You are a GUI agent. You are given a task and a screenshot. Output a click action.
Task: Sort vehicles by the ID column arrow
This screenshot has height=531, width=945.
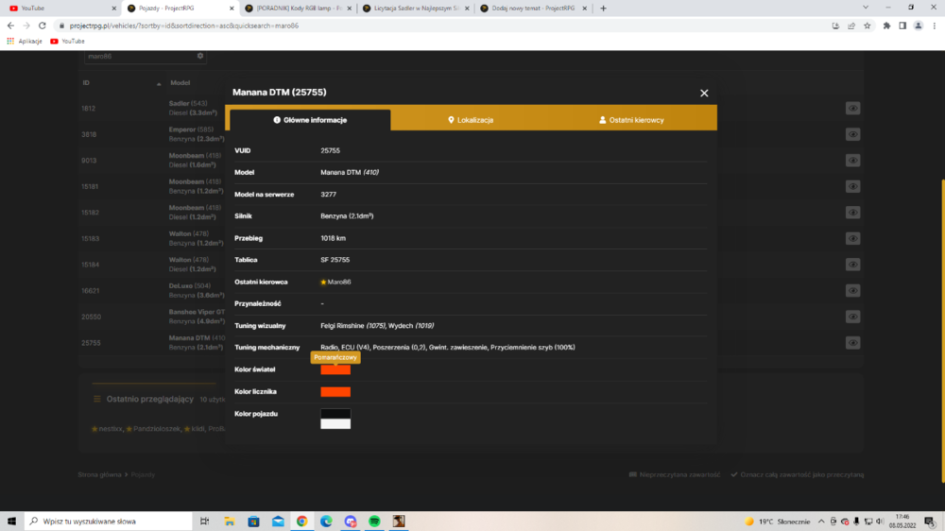(x=159, y=84)
